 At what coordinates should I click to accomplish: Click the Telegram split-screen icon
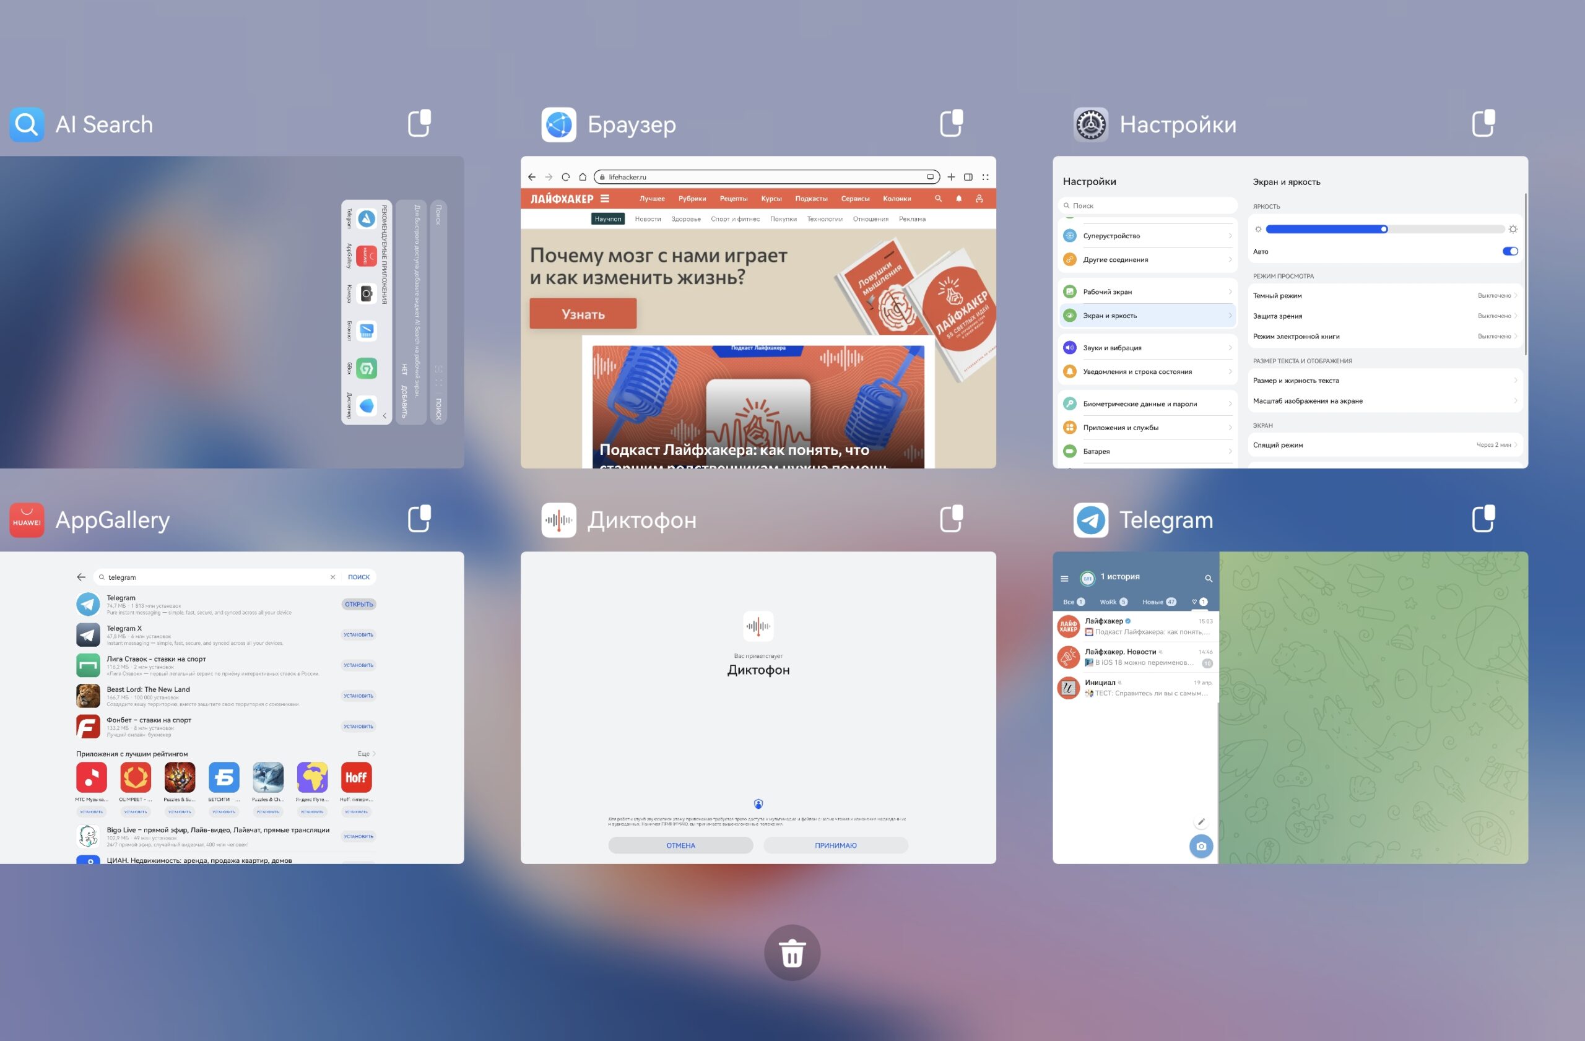[1484, 519]
